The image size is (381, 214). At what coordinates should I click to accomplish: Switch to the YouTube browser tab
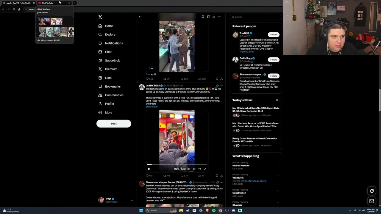coord(54,3)
